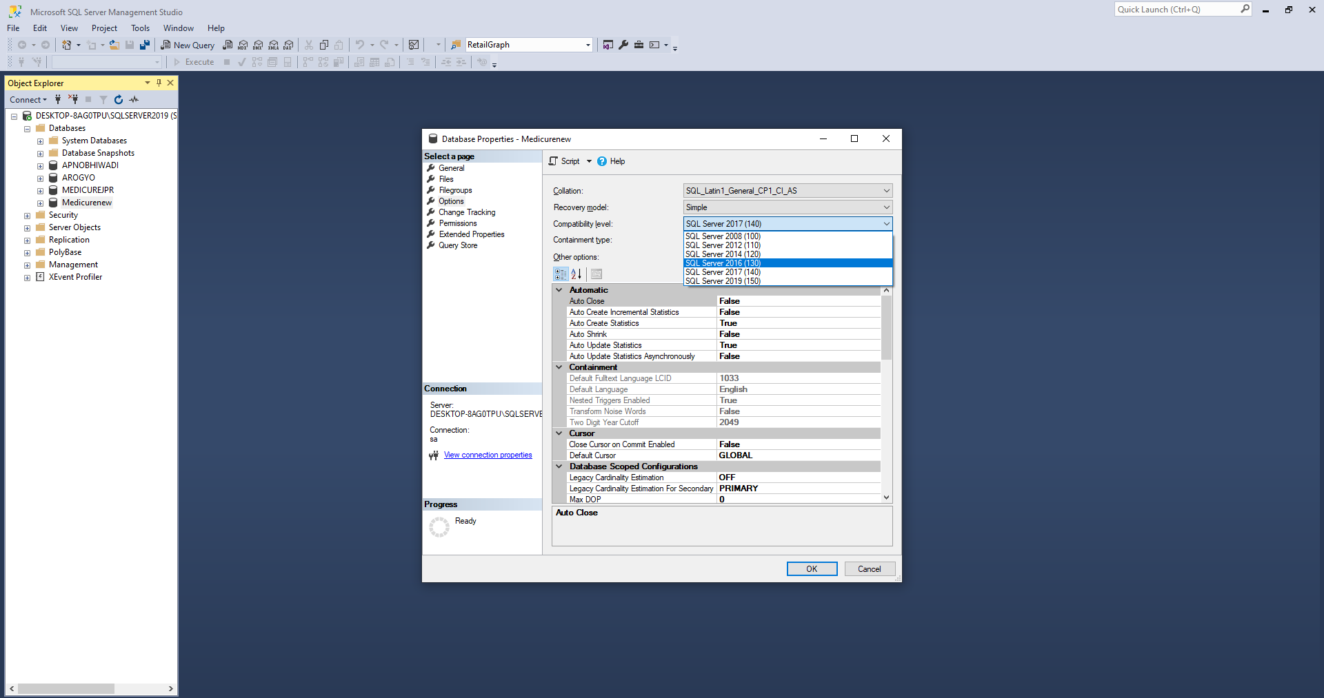1324x698 pixels.
Task: Click Connect Object Explorer plug icon
Action: (x=58, y=99)
